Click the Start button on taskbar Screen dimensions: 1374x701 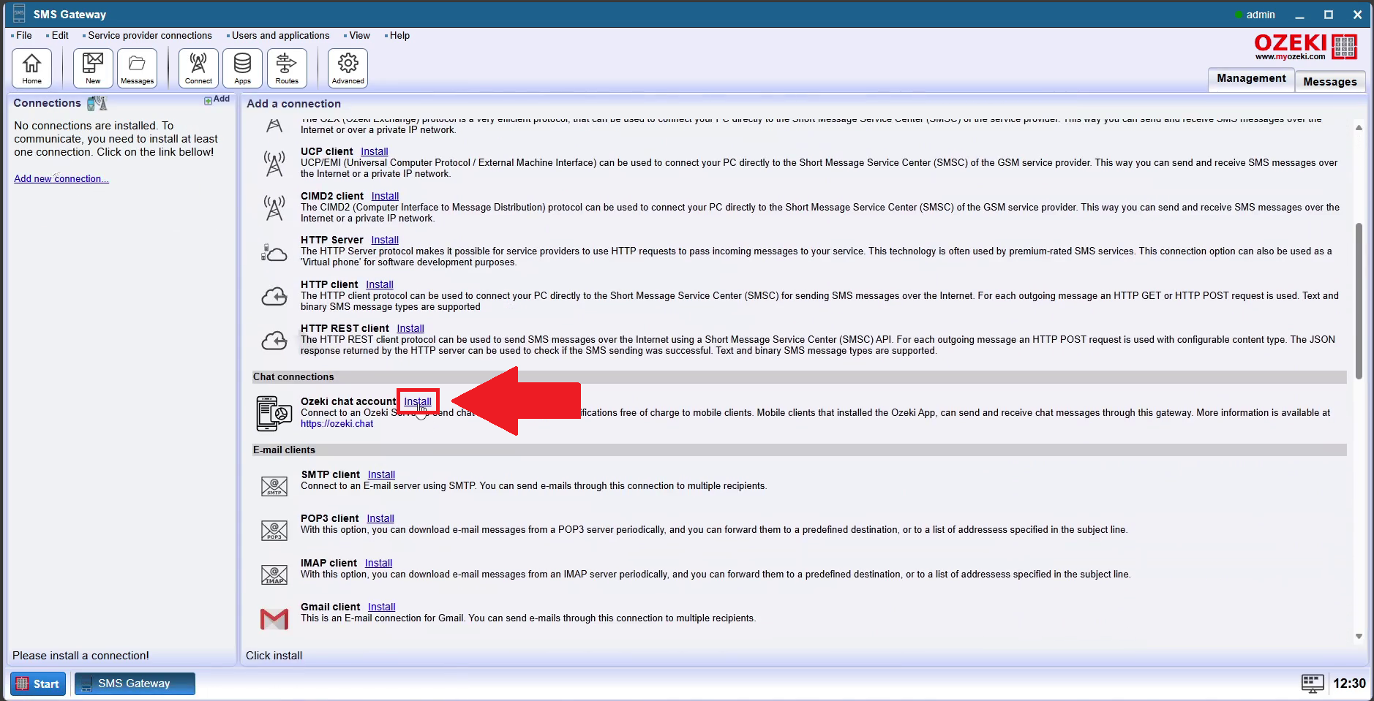pyautogui.click(x=39, y=683)
